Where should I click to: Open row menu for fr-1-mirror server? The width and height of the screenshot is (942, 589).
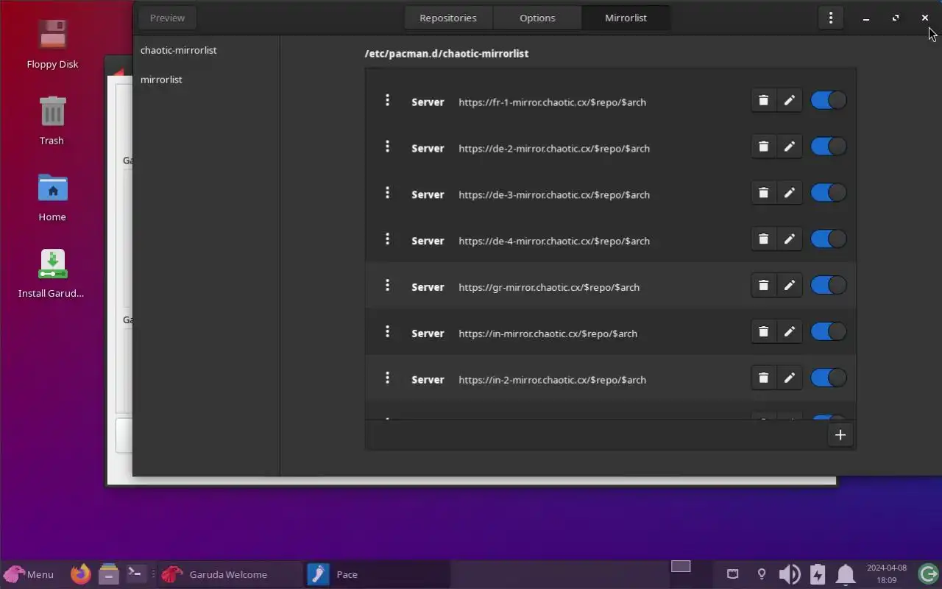387,100
